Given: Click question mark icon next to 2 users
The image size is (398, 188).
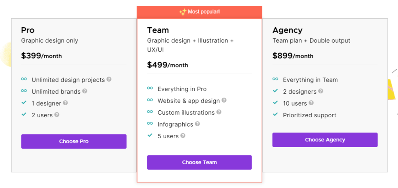Looking at the screenshot, I should [x=57, y=115].
